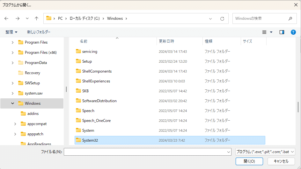Open address bar history dropdown
This screenshot has height=169, width=301.
pos(210,18)
